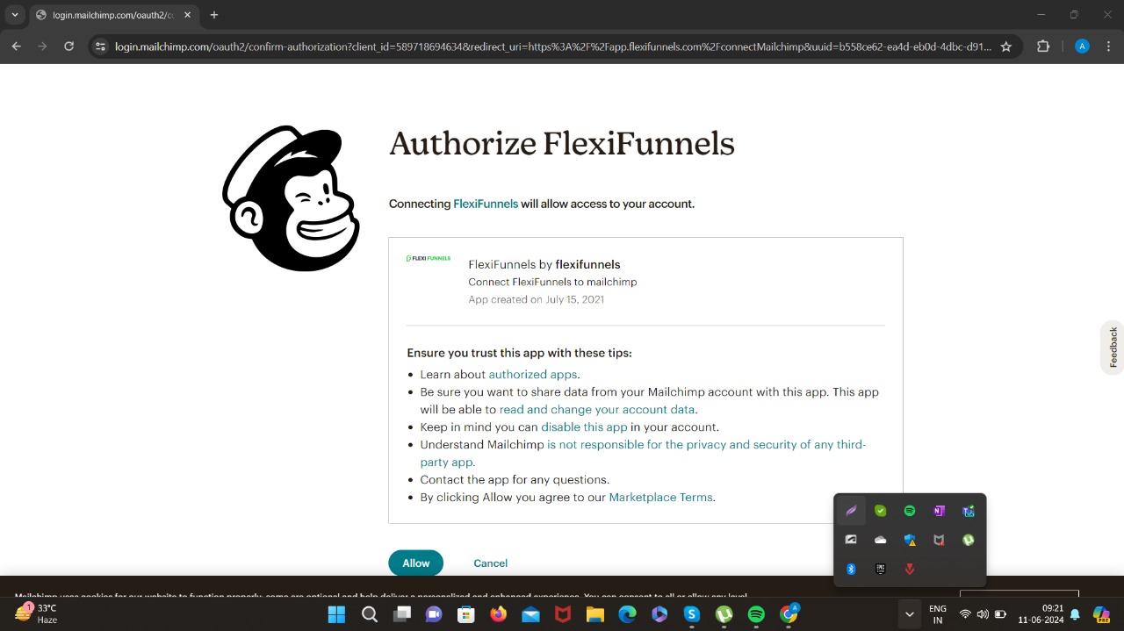Screen dimensions: 1124x631
Task: Click the address bar URL
Action: pyautogui.click(x=553, y=47)
